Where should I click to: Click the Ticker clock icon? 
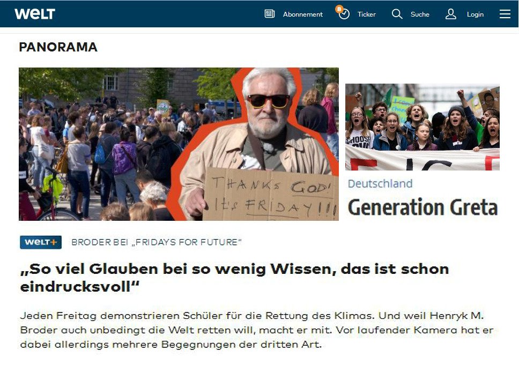click(344, 14)
